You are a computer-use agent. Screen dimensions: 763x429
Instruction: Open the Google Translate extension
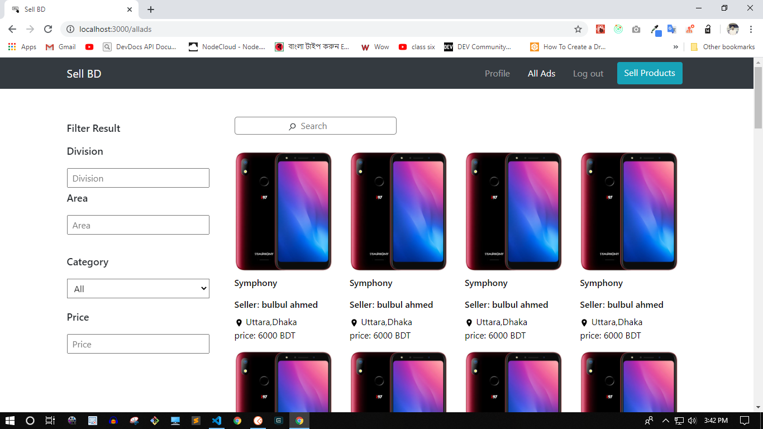(x=672, y=29)
